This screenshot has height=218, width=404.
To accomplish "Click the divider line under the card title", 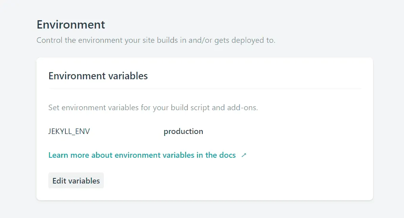I will (x=204, y=88).
